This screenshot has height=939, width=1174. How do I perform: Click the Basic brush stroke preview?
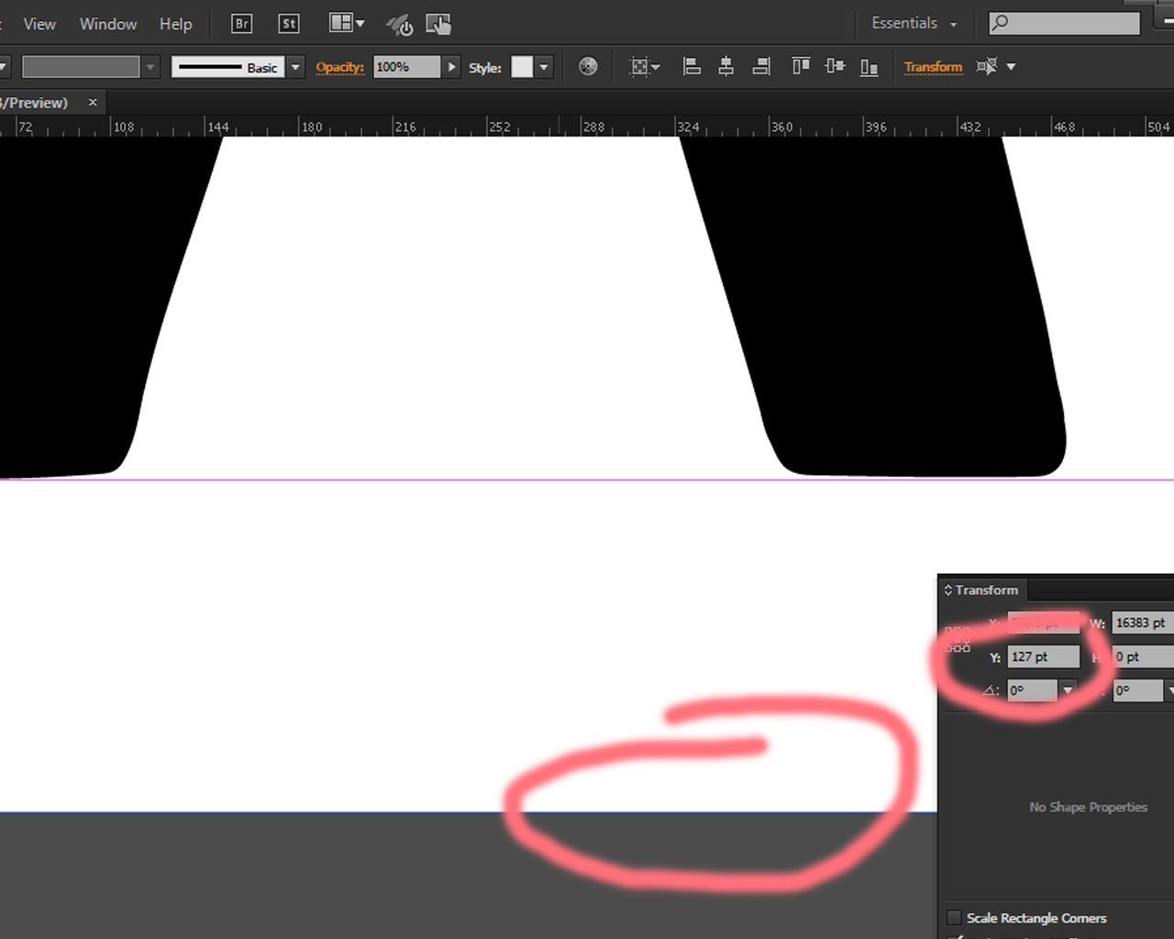[228, 67]
